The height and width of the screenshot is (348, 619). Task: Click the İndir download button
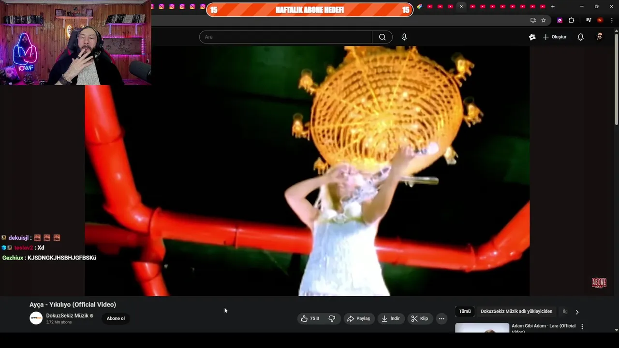pyautogui.click(x=390, y=319)
